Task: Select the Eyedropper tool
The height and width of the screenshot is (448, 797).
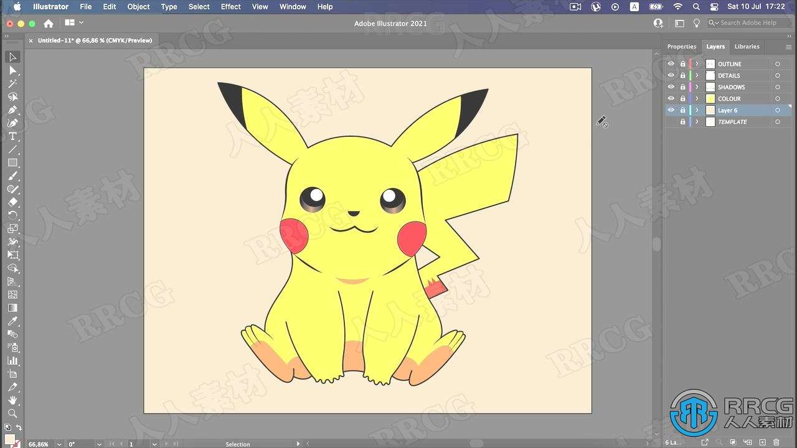Action: 12,321
